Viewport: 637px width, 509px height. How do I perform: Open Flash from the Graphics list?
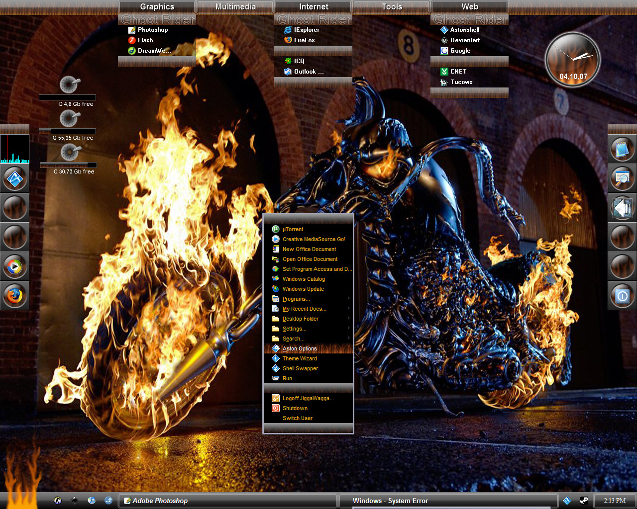(140, 40)
